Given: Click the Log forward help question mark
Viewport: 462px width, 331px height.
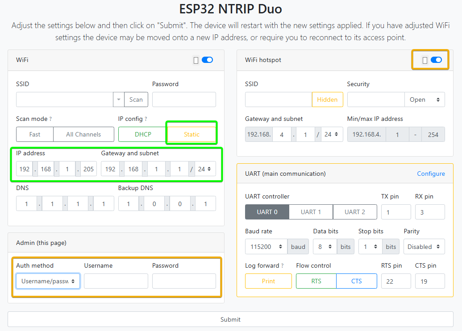Looking at the screenshot, I should [282, 265].
